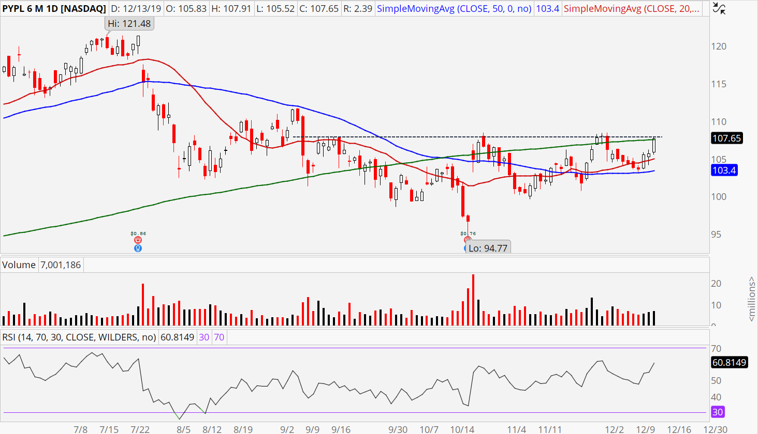The width and height of the screenshot is (758, 434).
Task: Select the Hi: 121.48 price bubble
Action: tap(129, 24)
